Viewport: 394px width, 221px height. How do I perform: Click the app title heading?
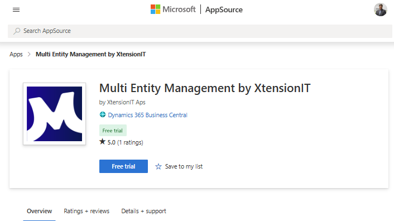[x=205, y=88]
